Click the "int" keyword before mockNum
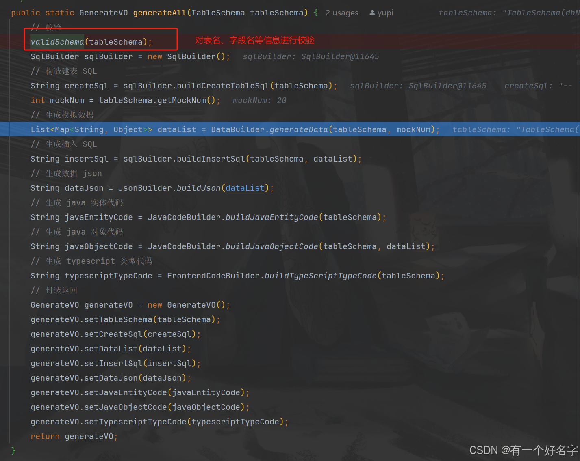This screenshot has width=580, height=461. pyautogui.click(x=38, y=100)
